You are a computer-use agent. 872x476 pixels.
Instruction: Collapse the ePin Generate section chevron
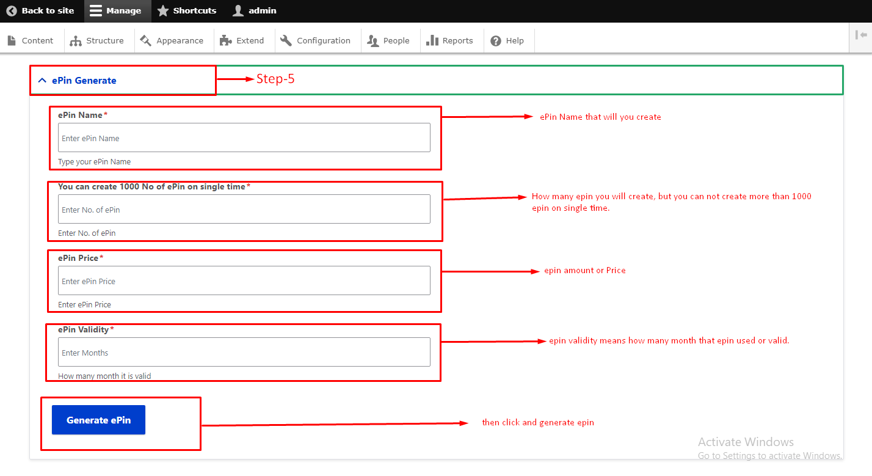point(42,81)
